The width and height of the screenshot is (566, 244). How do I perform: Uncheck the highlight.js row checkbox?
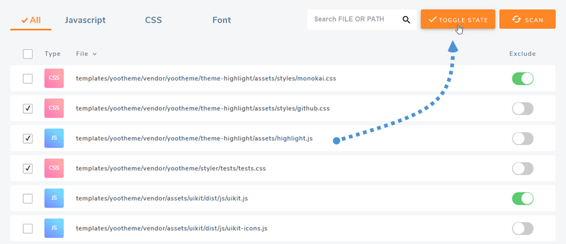coord(28,138)
